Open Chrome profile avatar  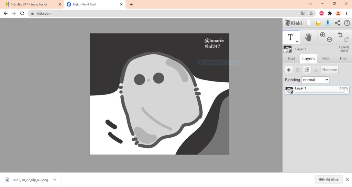(x=338, y=13)
